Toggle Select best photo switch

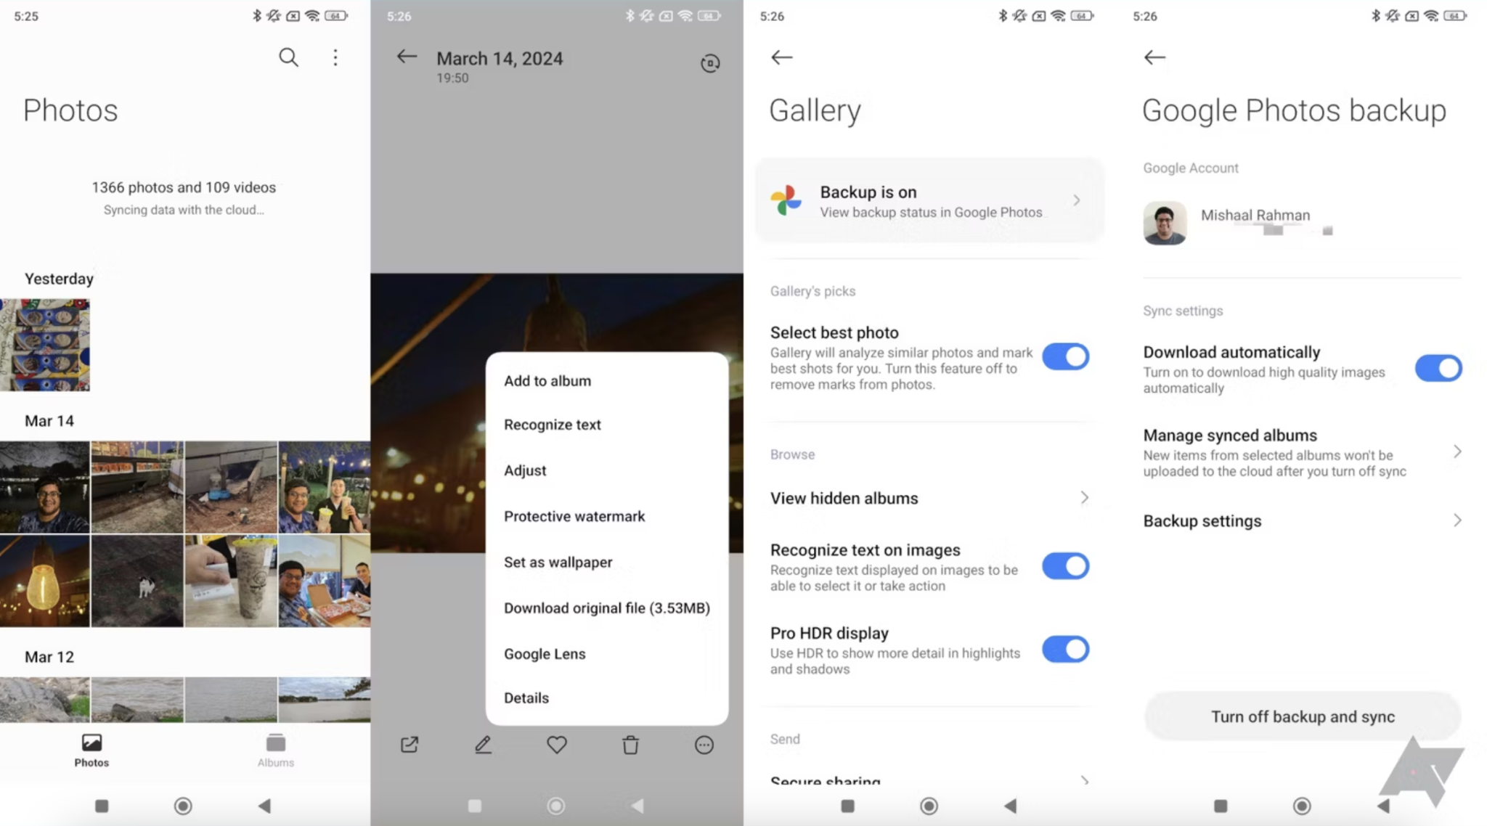1067,356
